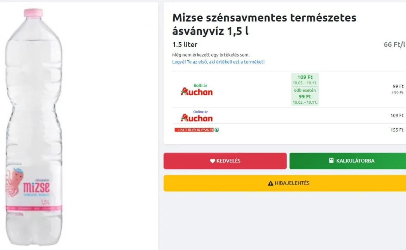Click the product title Mizse szénsavmentes természetes ásványvíz

tap(264, 24)
